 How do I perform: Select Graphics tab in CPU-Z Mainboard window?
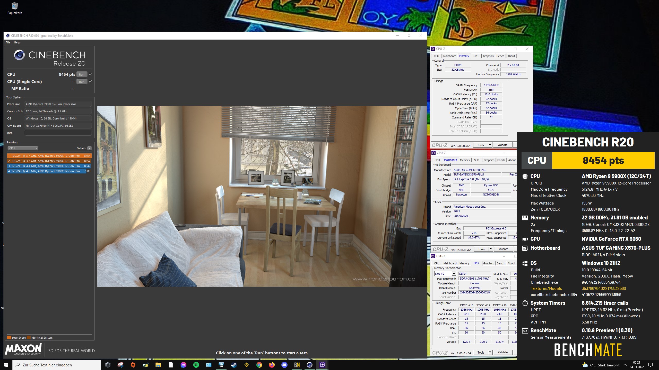489,160
